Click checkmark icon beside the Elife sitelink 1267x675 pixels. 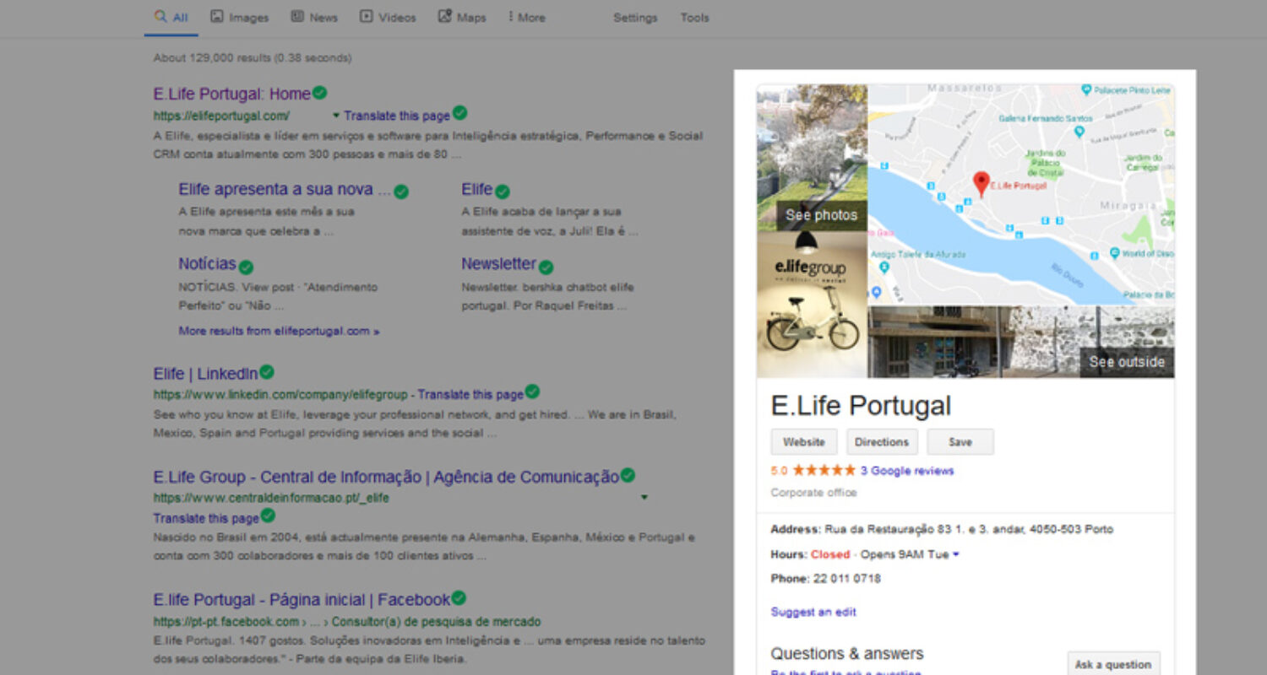pos(502,192)
